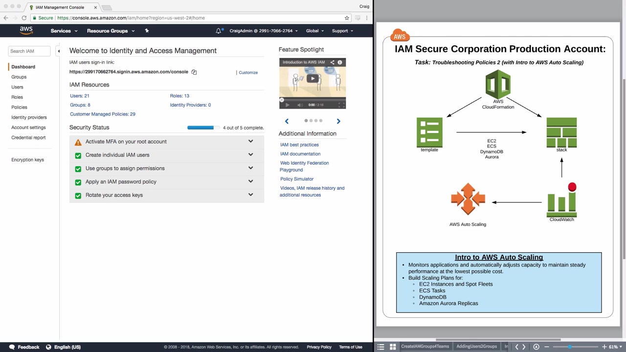Click the AWS logo in the console header
626x352 pixels.
pos(26,30)
